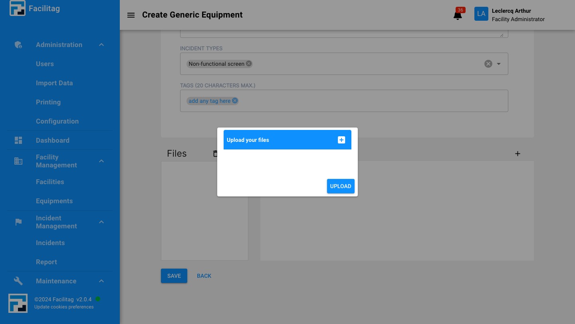Select the Incident Management flag icon
The width and height of the screenshot is (575, 324).
18,222
